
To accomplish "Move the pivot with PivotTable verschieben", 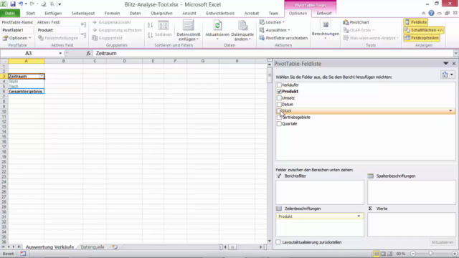I will [x=283, y=38].
